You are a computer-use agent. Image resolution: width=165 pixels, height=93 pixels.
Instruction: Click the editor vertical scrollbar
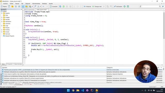[164, 26]
